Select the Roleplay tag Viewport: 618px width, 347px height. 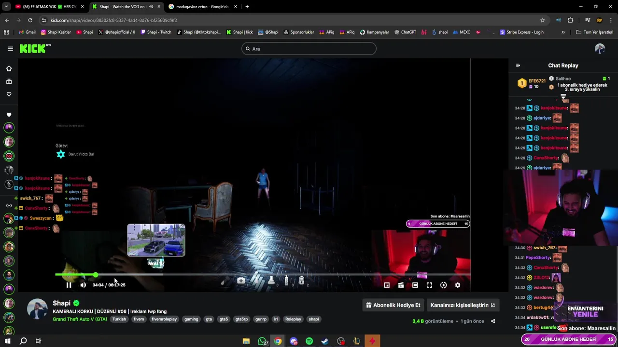[x=293, y=319]
